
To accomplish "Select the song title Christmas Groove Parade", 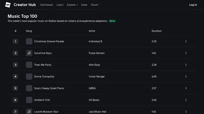I will pyautogui.click(x=49, y=41).
